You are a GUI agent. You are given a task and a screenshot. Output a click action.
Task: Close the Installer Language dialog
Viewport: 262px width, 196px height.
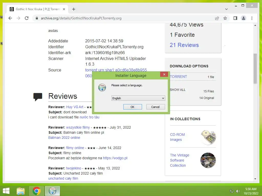click(164, 74)
